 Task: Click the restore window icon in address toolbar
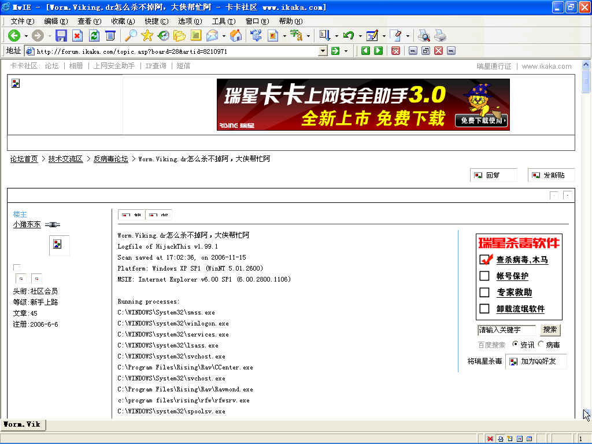tap(426, 51)
